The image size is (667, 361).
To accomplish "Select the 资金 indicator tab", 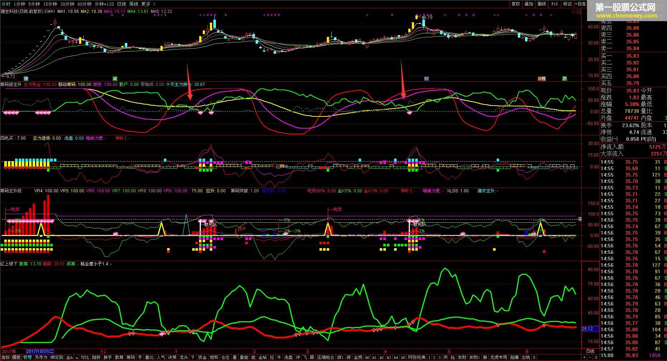I will (202, 357).
